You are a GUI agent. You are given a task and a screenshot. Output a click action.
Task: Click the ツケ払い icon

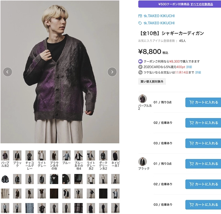click(x=140, y=73)
